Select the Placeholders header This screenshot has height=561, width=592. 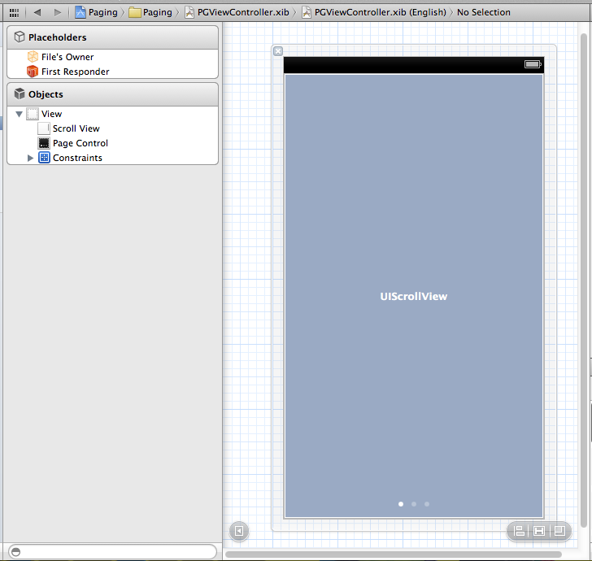click(112, 37)
